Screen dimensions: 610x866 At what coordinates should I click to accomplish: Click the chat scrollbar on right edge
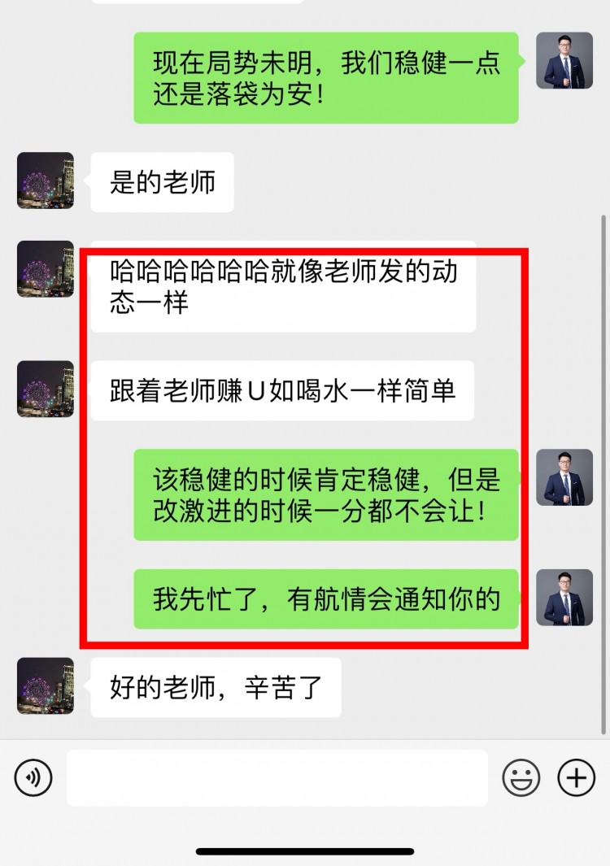(603, 474)
